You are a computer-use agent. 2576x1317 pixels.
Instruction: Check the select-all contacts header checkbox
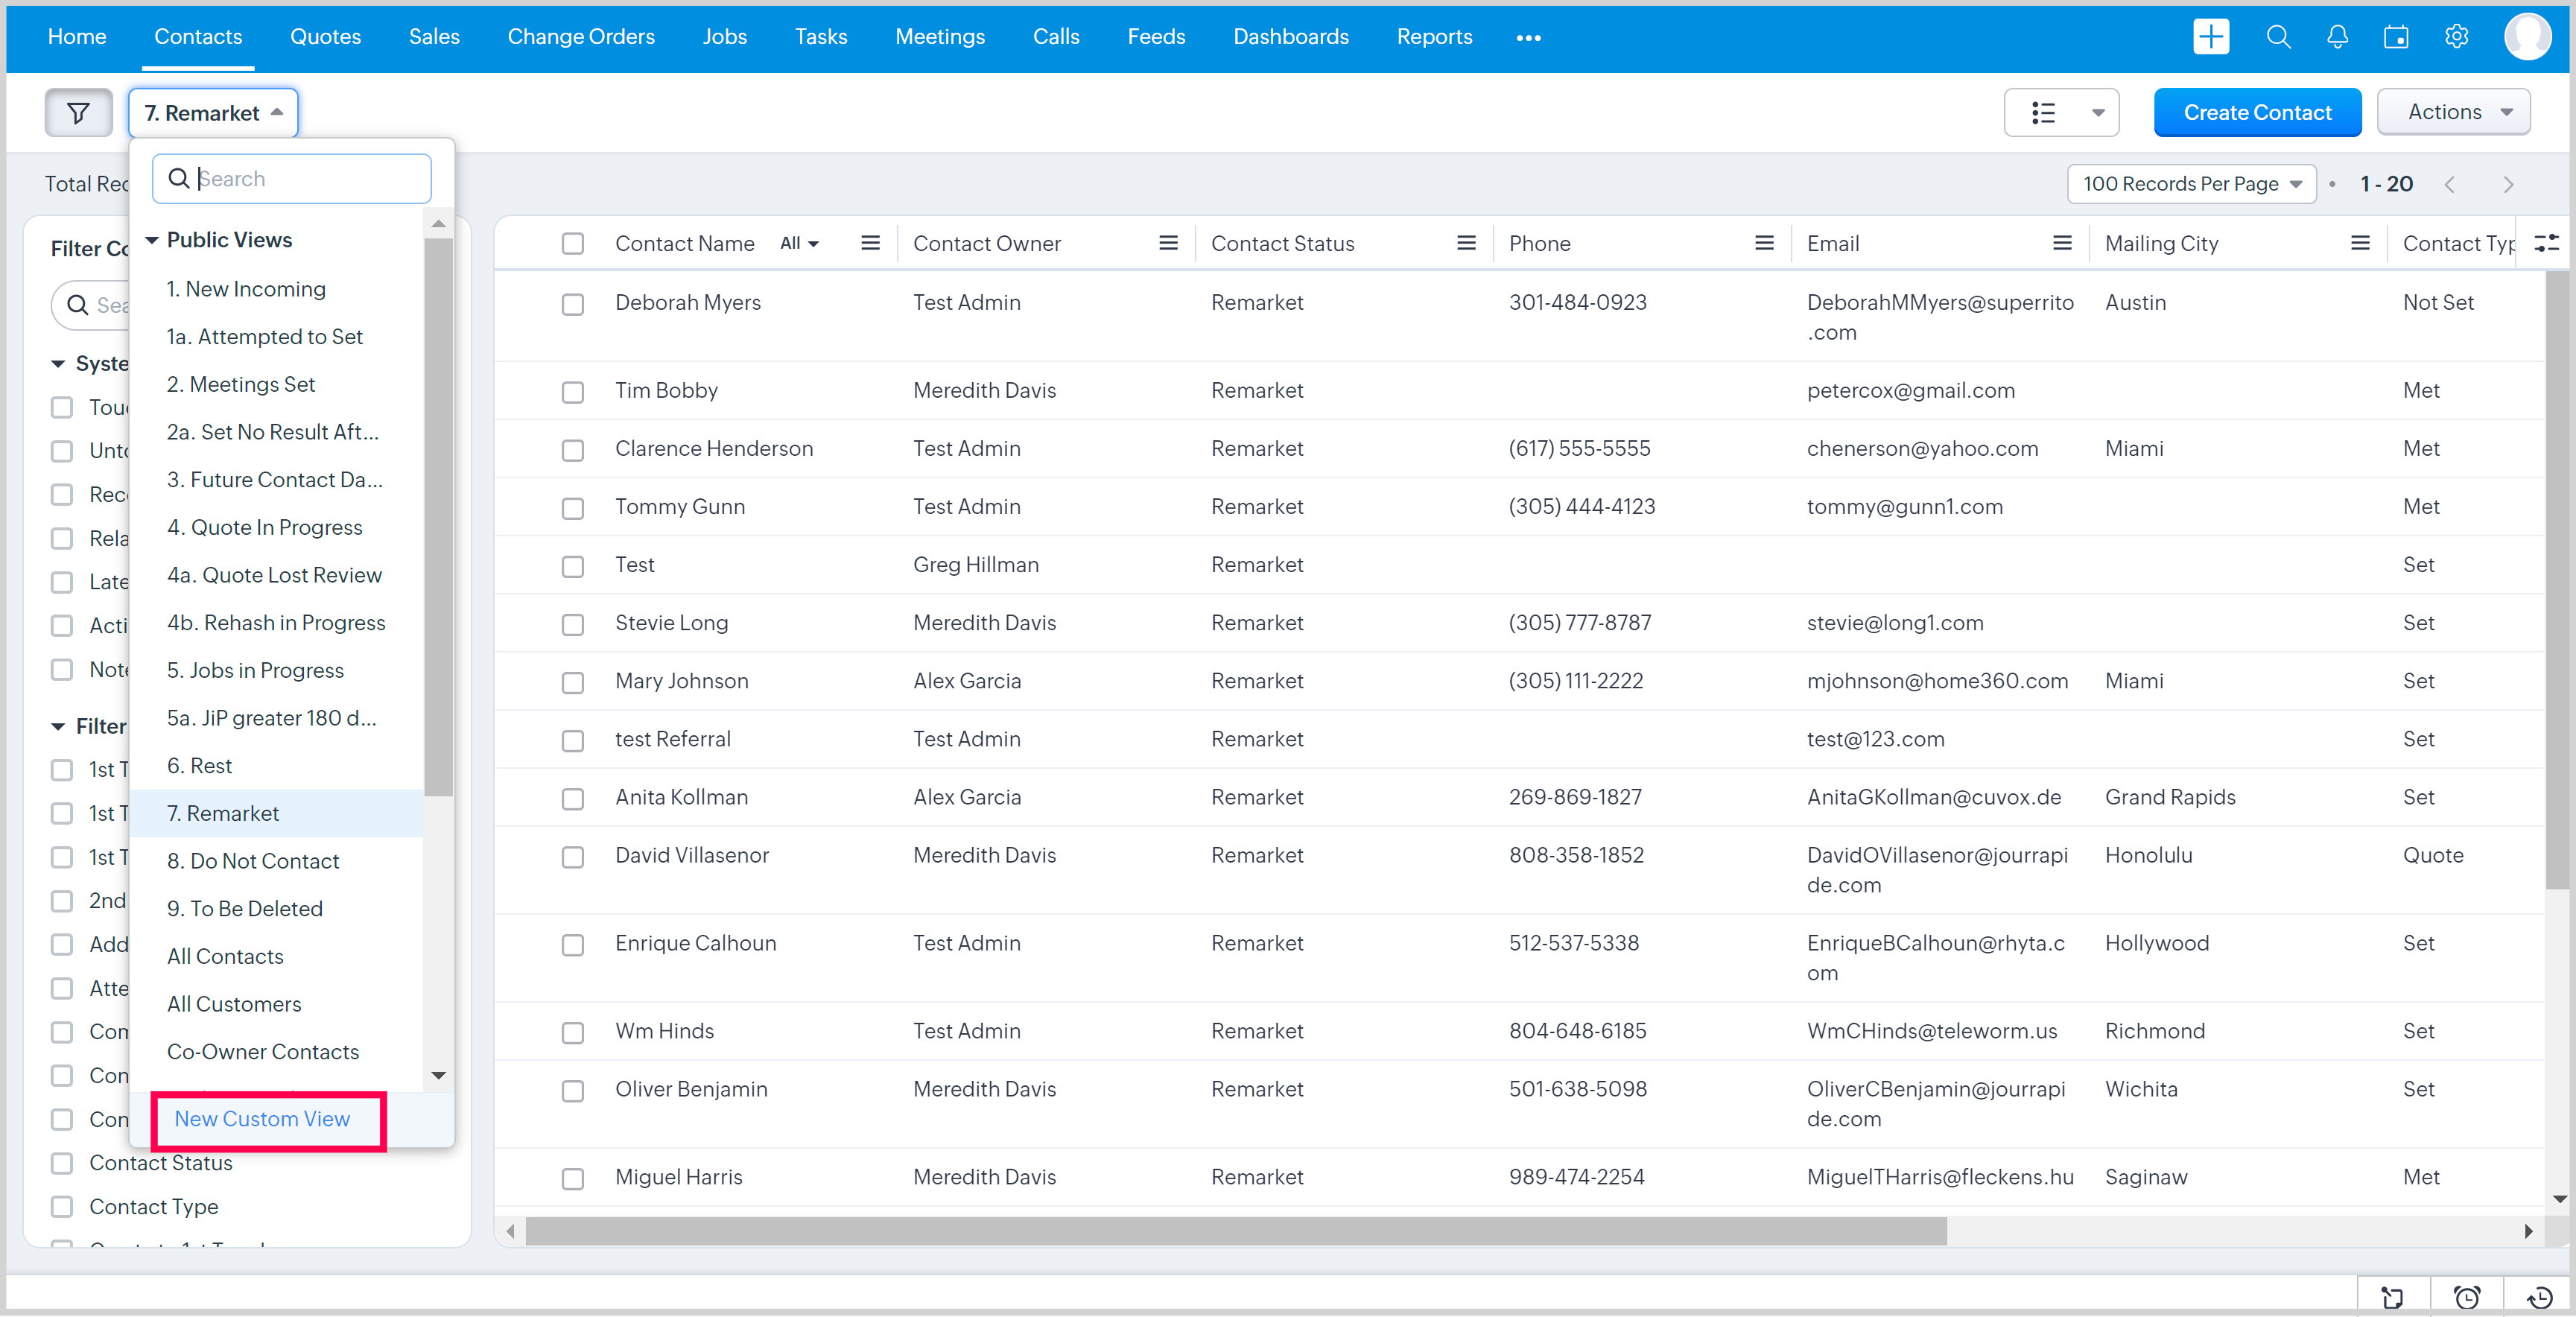click(x=572, y=244)
